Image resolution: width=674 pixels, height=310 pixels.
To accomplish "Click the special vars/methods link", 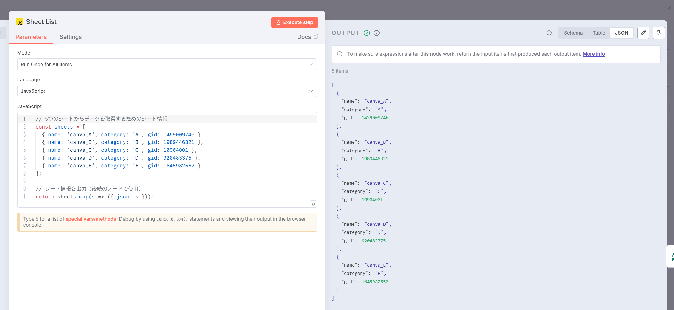I will pos(91,219).
